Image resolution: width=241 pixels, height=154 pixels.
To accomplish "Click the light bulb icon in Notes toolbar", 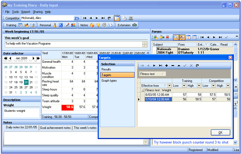I will point(98,25).
